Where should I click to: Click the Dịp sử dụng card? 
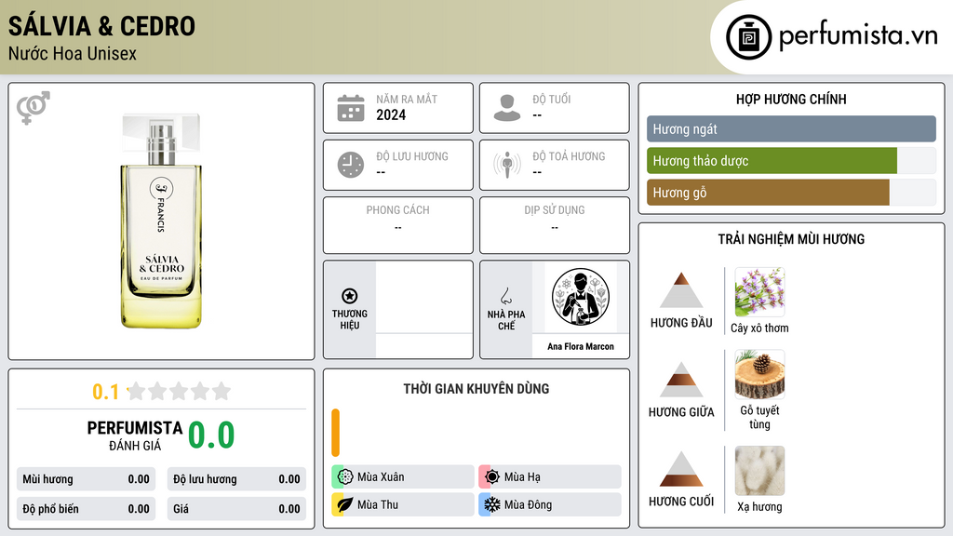pos(555,225)
